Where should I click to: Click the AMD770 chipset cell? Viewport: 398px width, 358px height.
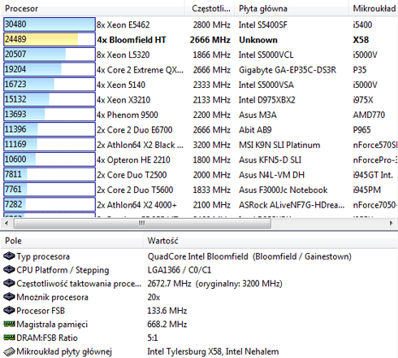pos(369,115)
